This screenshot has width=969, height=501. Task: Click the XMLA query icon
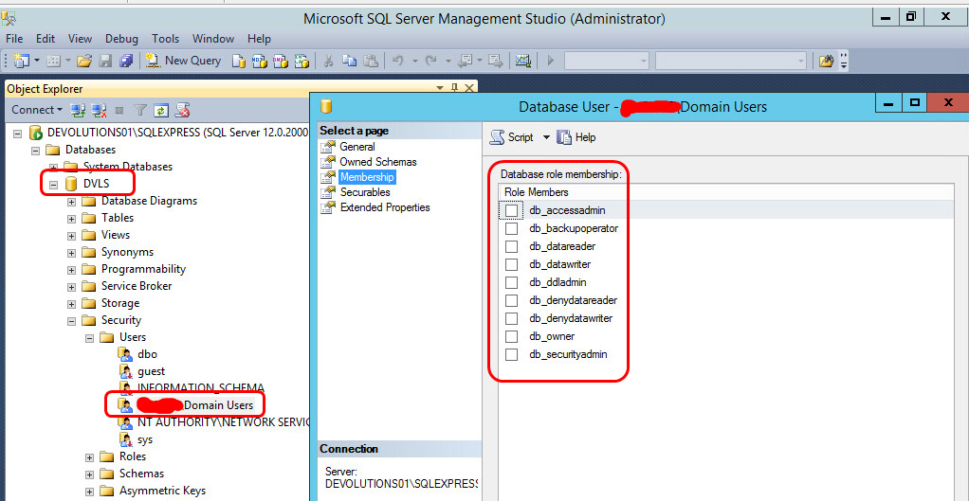pos(301,61)
